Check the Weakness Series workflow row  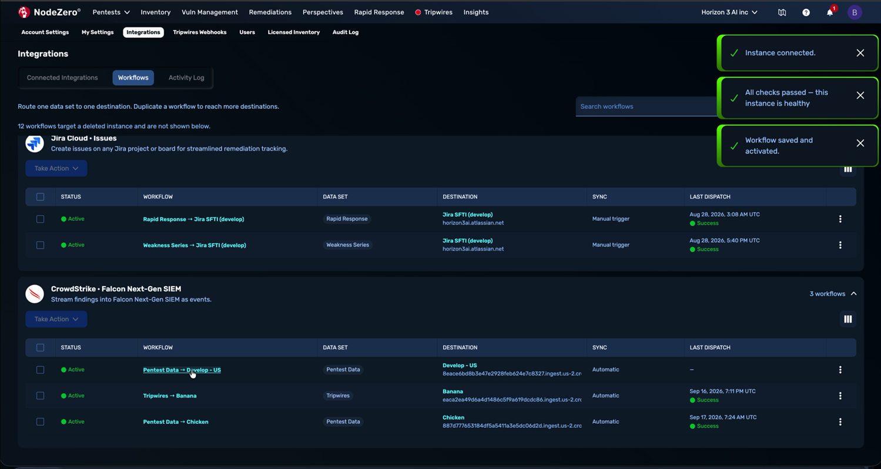click(40, 245)
